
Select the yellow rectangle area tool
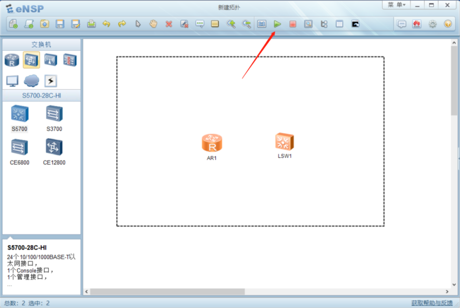click(x=215, y=24)
